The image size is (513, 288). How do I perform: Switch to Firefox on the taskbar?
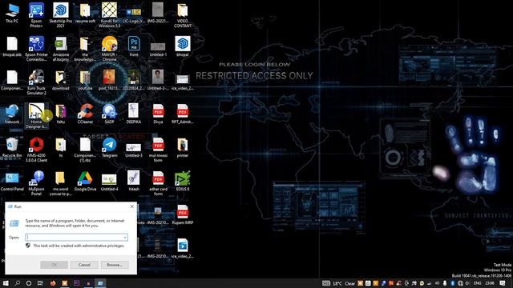pyautogui.click(x=53, y=283)
